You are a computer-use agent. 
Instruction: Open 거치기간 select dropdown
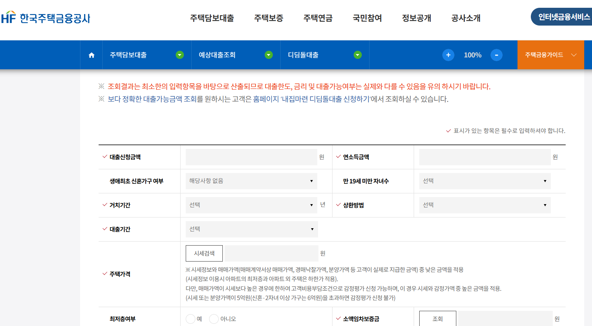tap(251, 205)
